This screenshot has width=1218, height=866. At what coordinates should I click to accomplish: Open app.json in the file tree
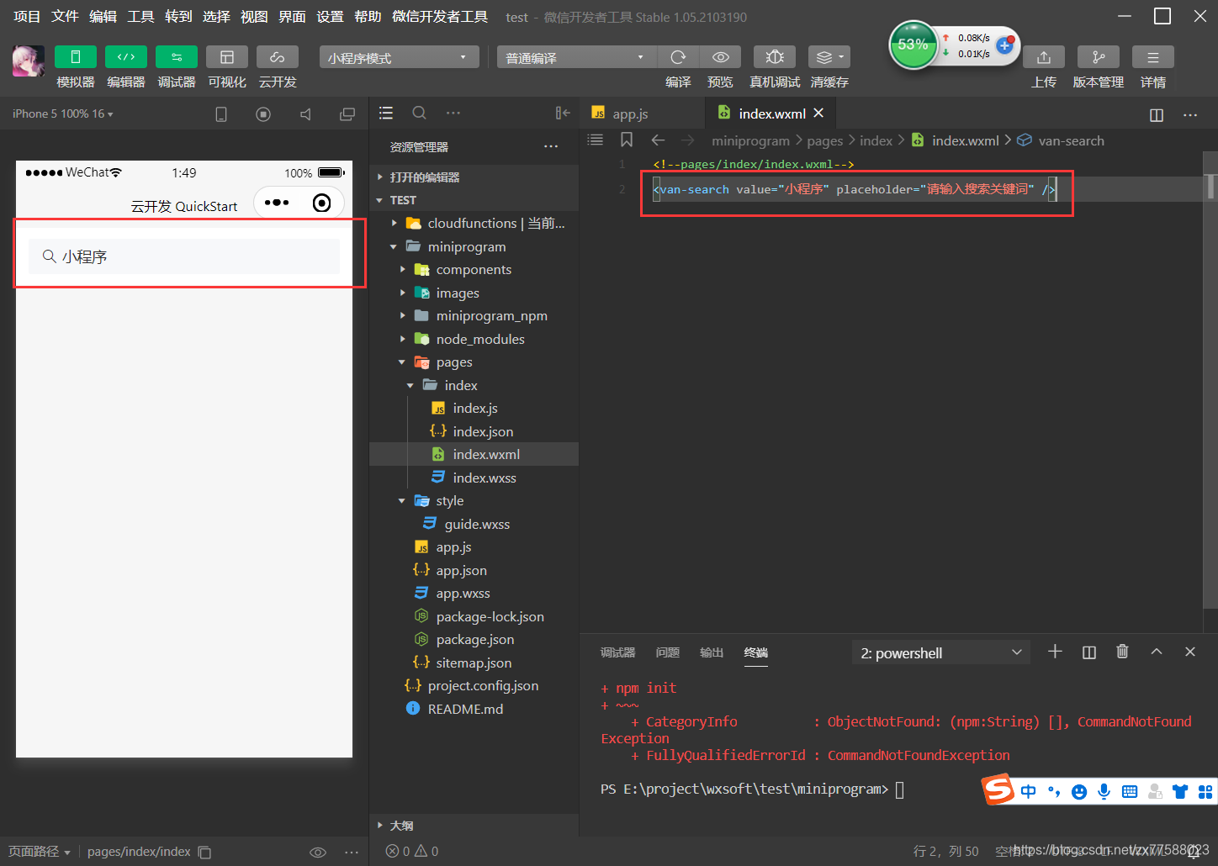point(474,570)
